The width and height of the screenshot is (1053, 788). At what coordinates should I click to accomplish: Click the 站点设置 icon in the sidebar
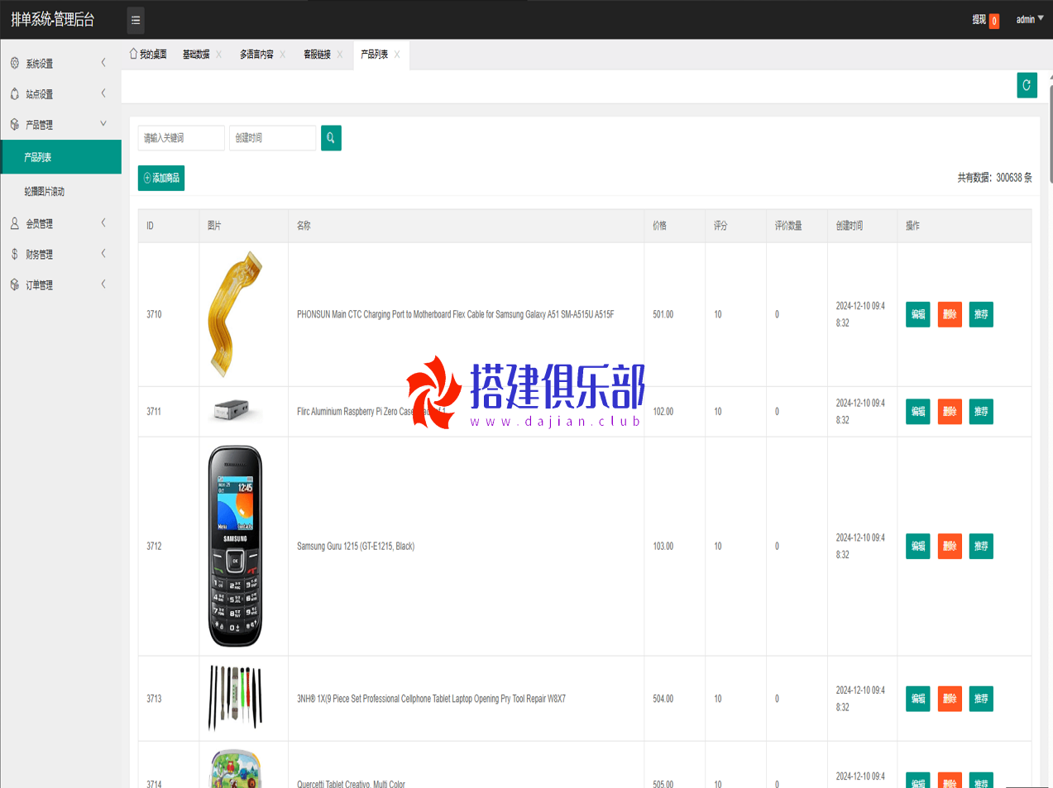(14, 93)
